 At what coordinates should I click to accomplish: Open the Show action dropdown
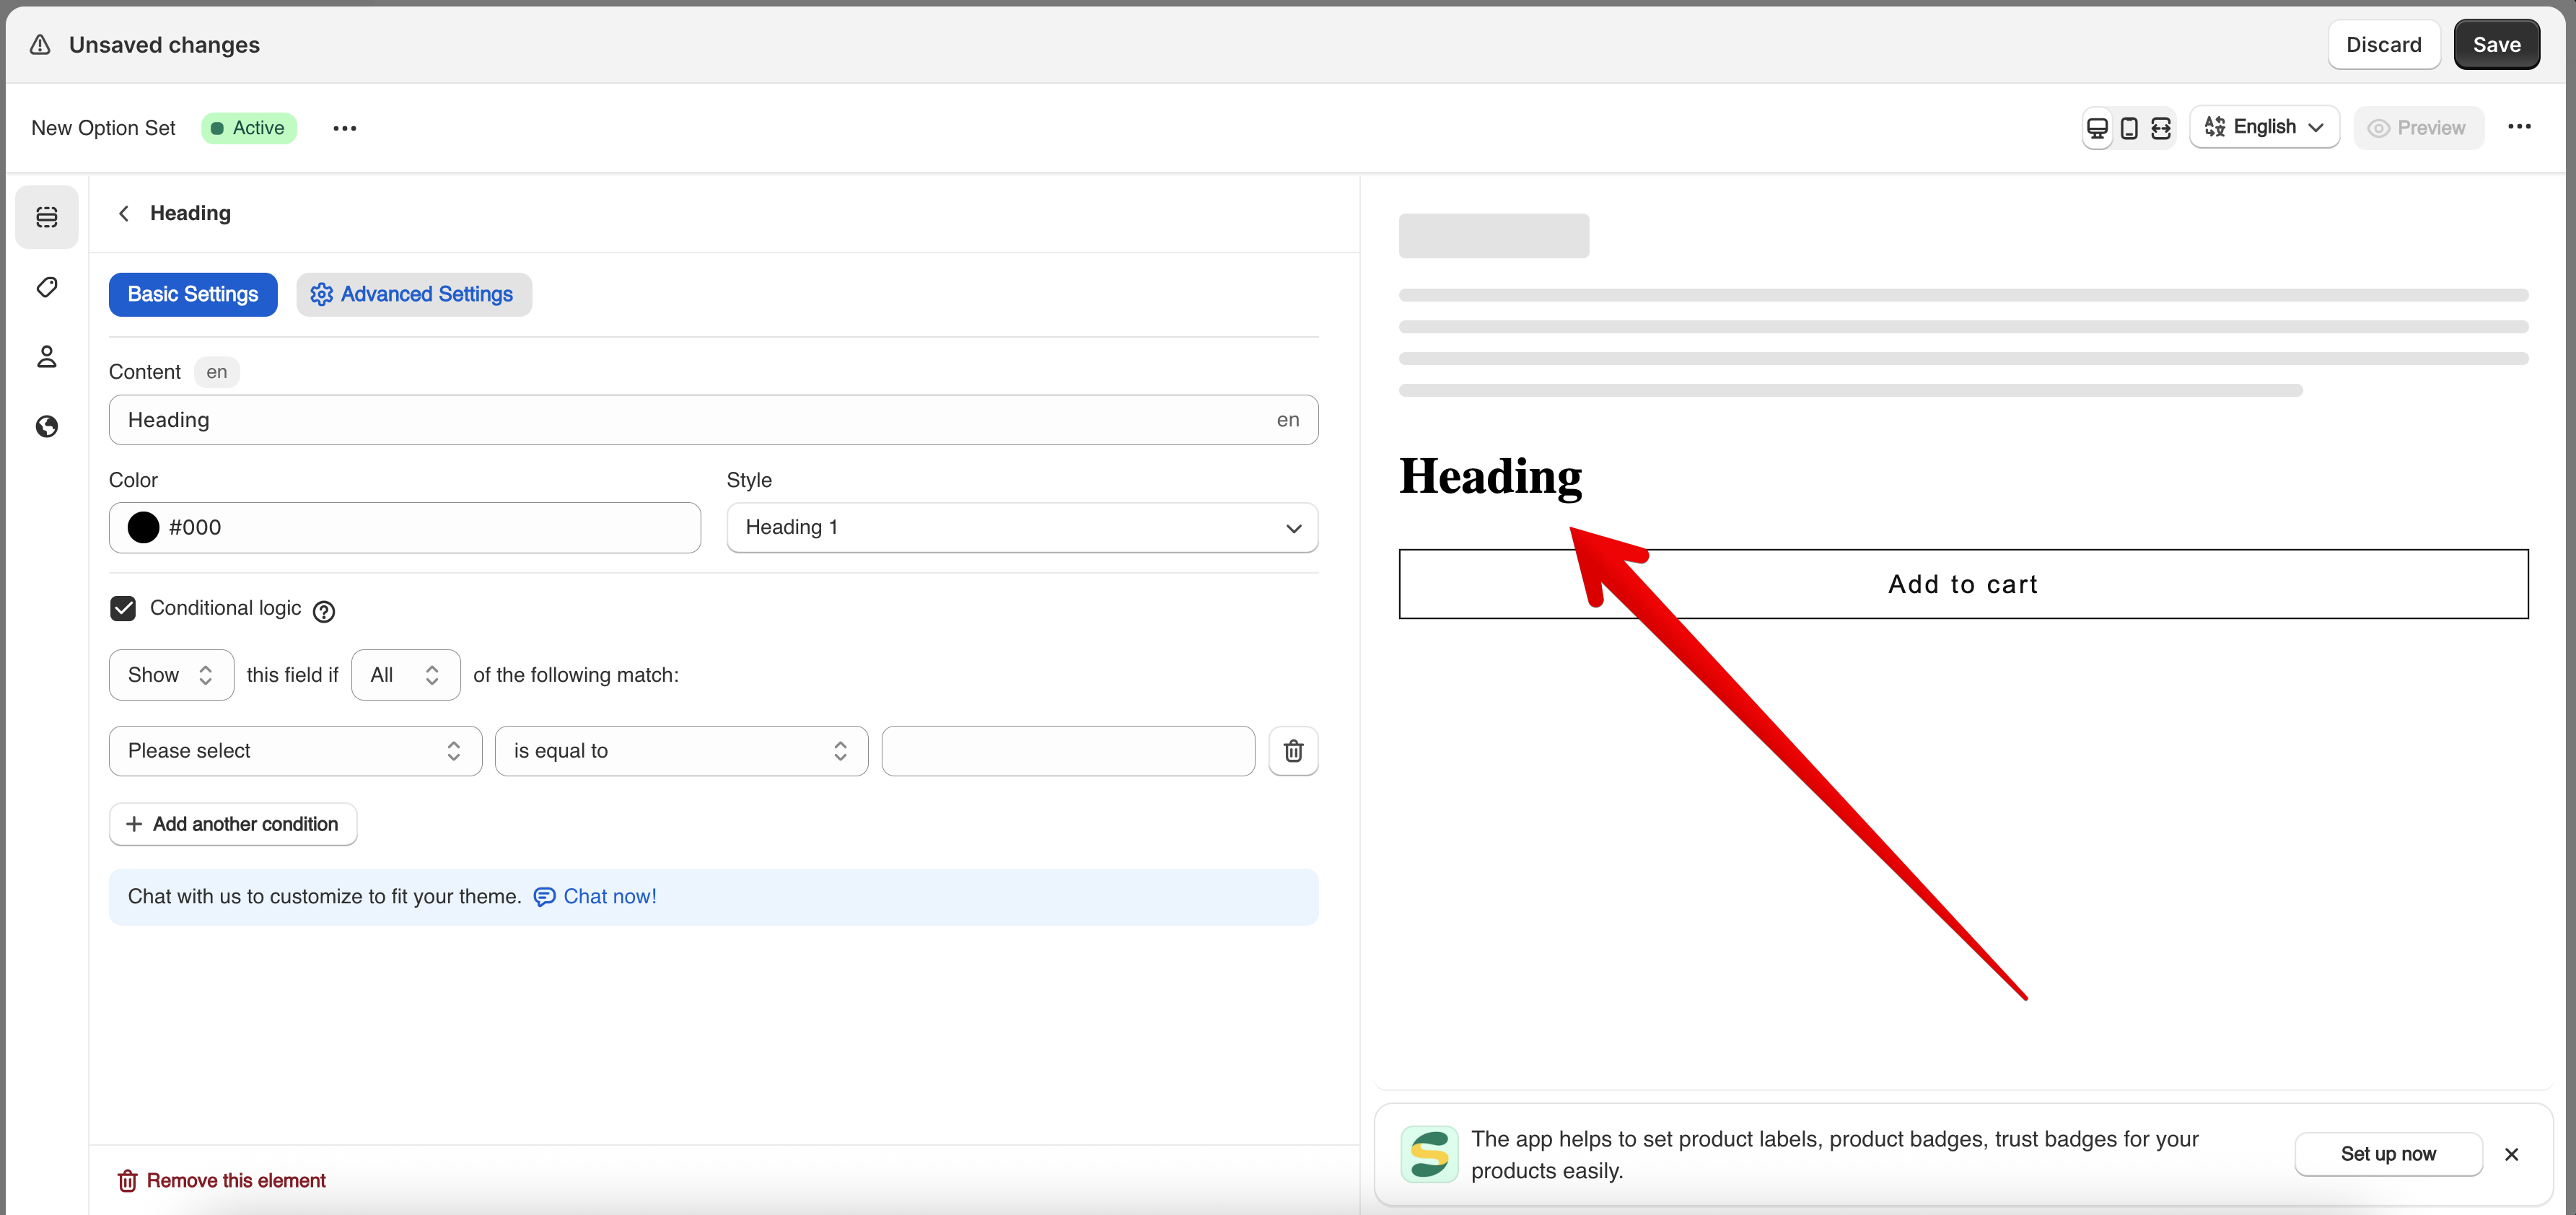[171, 675]
